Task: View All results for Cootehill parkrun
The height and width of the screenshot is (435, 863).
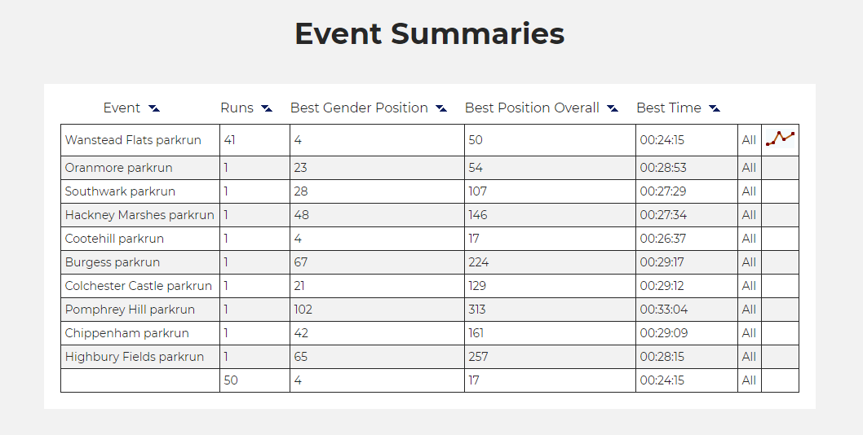Action: [x=749, y=239]
